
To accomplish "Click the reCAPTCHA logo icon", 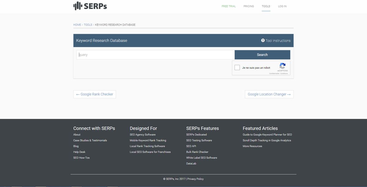I will tap(283, 66).
